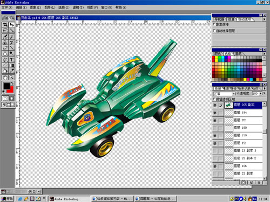Click the trash icon in the Layers panel

point(259,183)
